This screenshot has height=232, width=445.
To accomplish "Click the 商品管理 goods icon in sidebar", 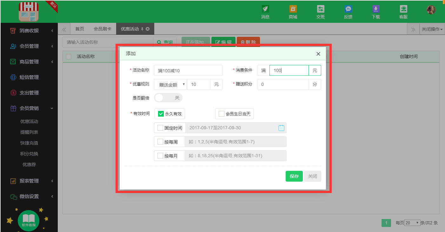I will tap(13, 62).
